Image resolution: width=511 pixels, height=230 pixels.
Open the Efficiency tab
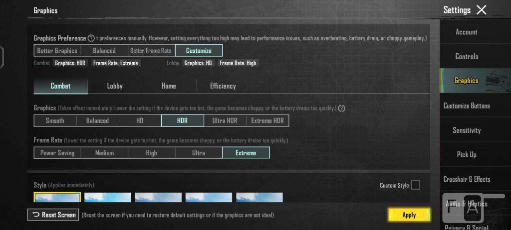coord(223,86)
